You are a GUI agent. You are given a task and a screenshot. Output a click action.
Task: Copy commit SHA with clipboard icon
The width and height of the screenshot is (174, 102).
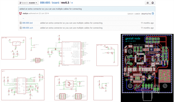click(153, 14)
